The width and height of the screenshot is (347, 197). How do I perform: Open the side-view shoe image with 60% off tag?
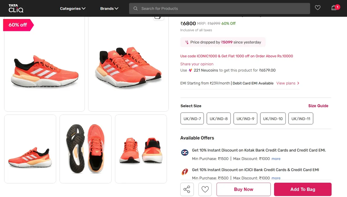pyautogui.click(x=44, y=64)
